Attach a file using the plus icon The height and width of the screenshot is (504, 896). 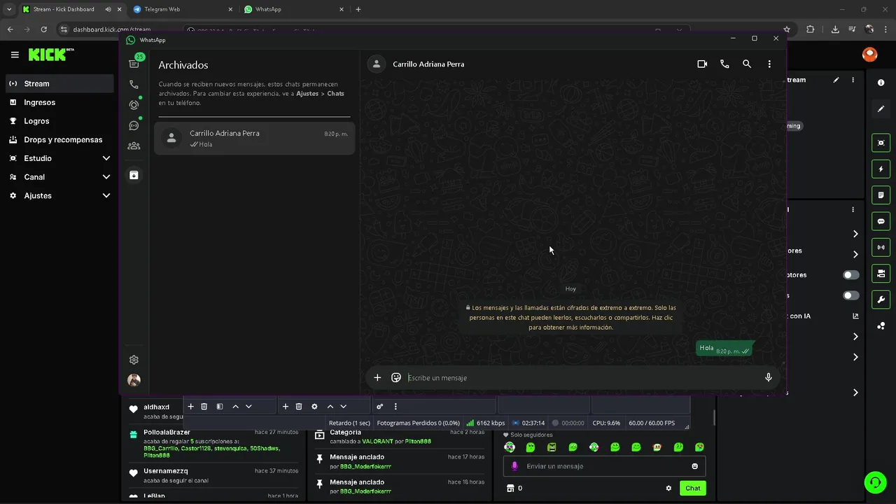377,377
